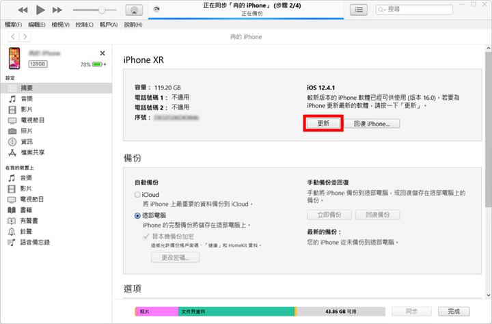Click the 回復 iPhone... button
The image size is (492, 324).
(372, 124)
